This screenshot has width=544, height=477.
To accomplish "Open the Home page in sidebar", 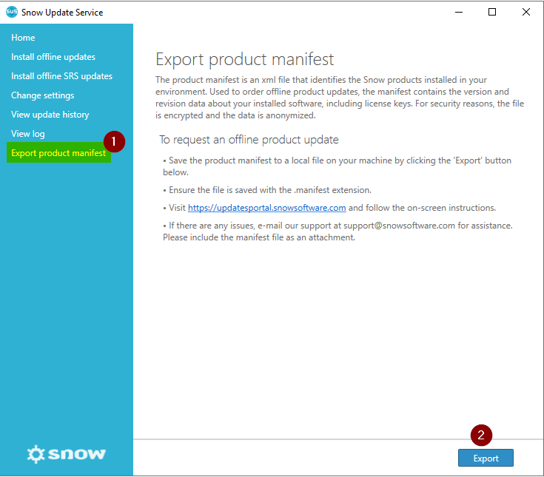I will pos(23,38).
